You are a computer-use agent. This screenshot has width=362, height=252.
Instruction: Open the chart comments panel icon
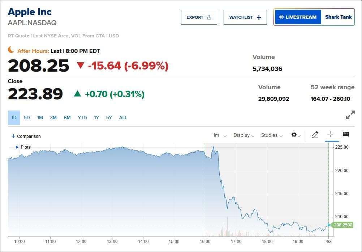coord(346,134)
